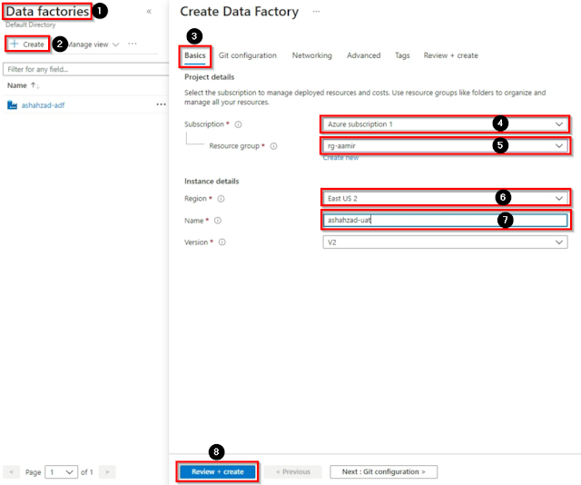Switch to the Advanced tab
This screenshot has height=485, width=581.
point(363,55)
